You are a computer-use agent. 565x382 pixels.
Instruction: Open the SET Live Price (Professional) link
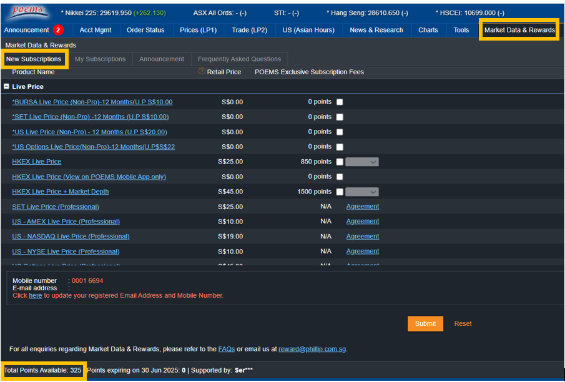[56, 207]
